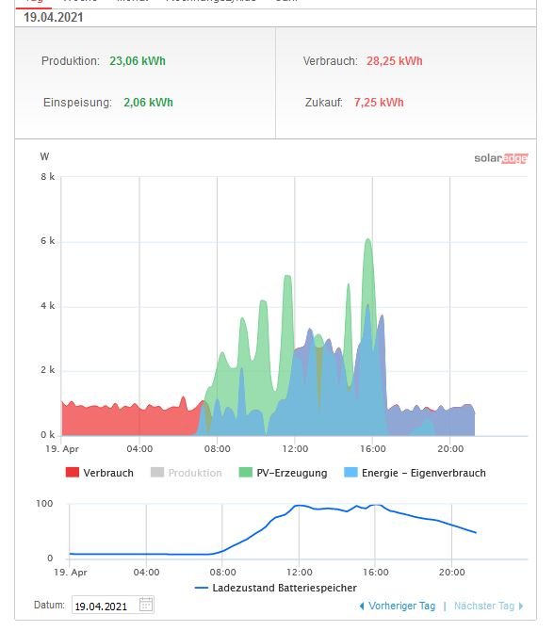Select the Zukauf value 7,25 kWh

[379, 103]
